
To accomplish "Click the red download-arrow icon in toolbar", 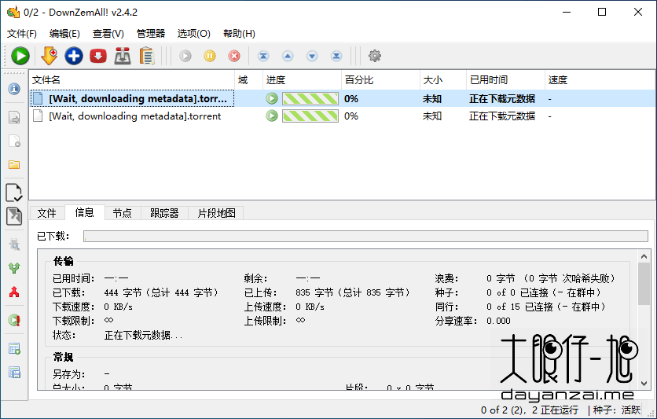I will [x=98, y=56].
